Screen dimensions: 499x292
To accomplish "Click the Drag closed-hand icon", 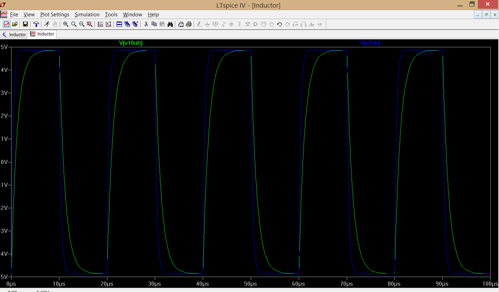I will click(272, 24).
